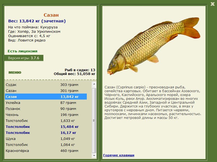Open the Горячие клавиши link

119,155
